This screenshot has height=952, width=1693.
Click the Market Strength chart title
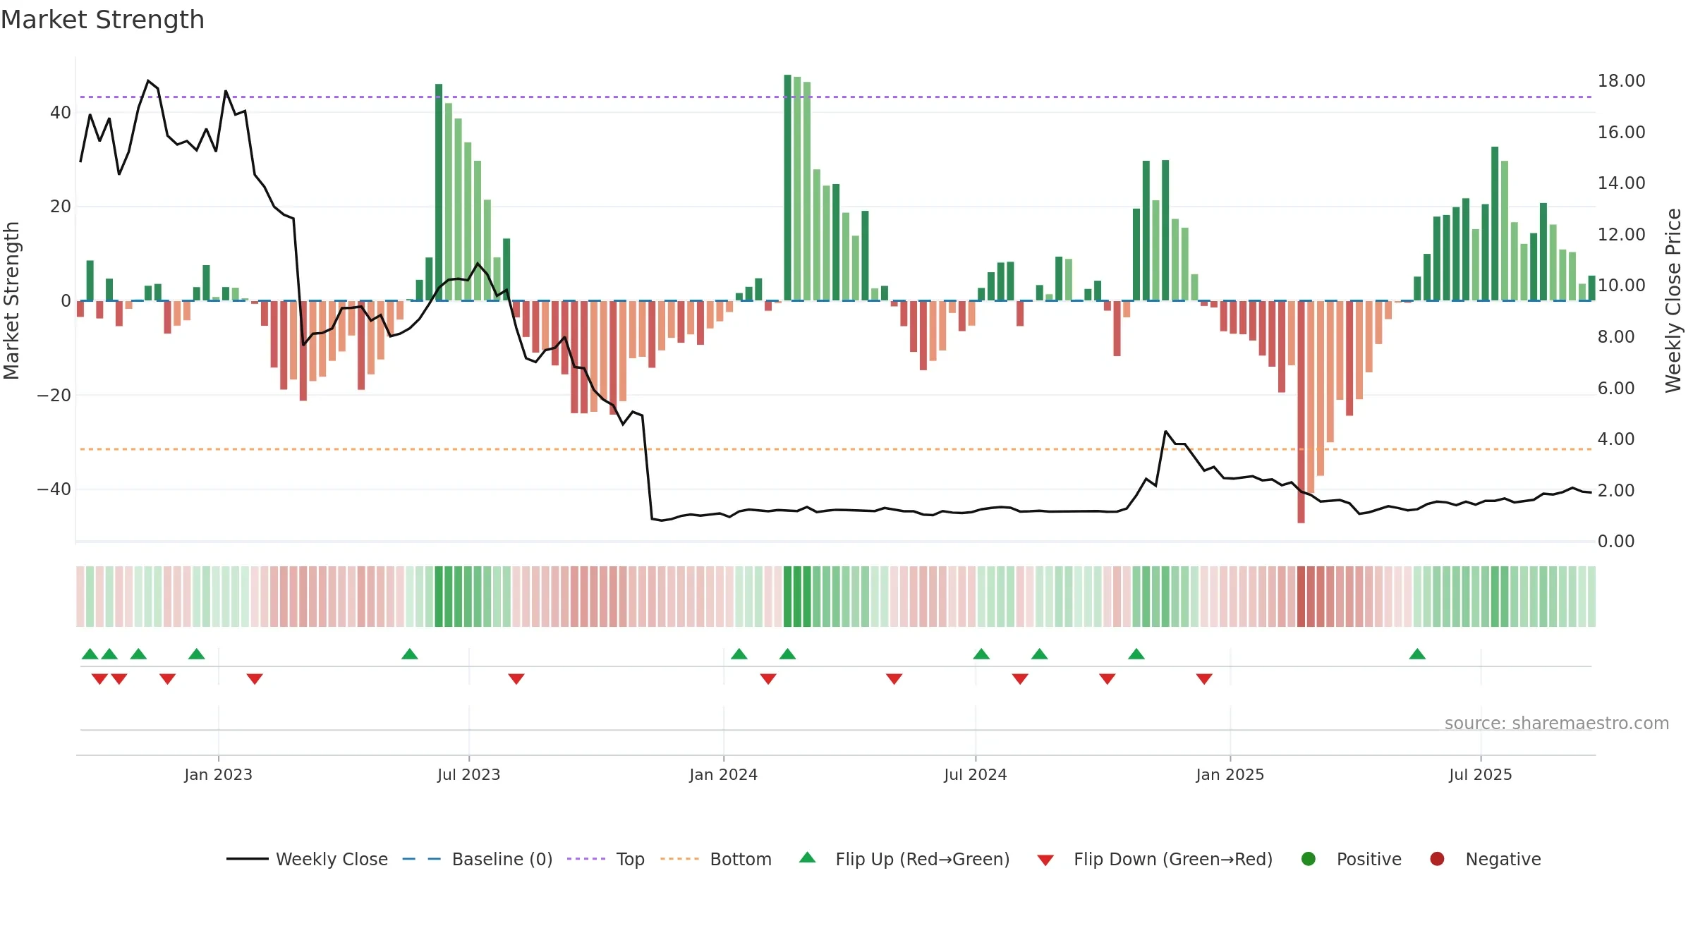pyautogui.click(x=102, y=20)
